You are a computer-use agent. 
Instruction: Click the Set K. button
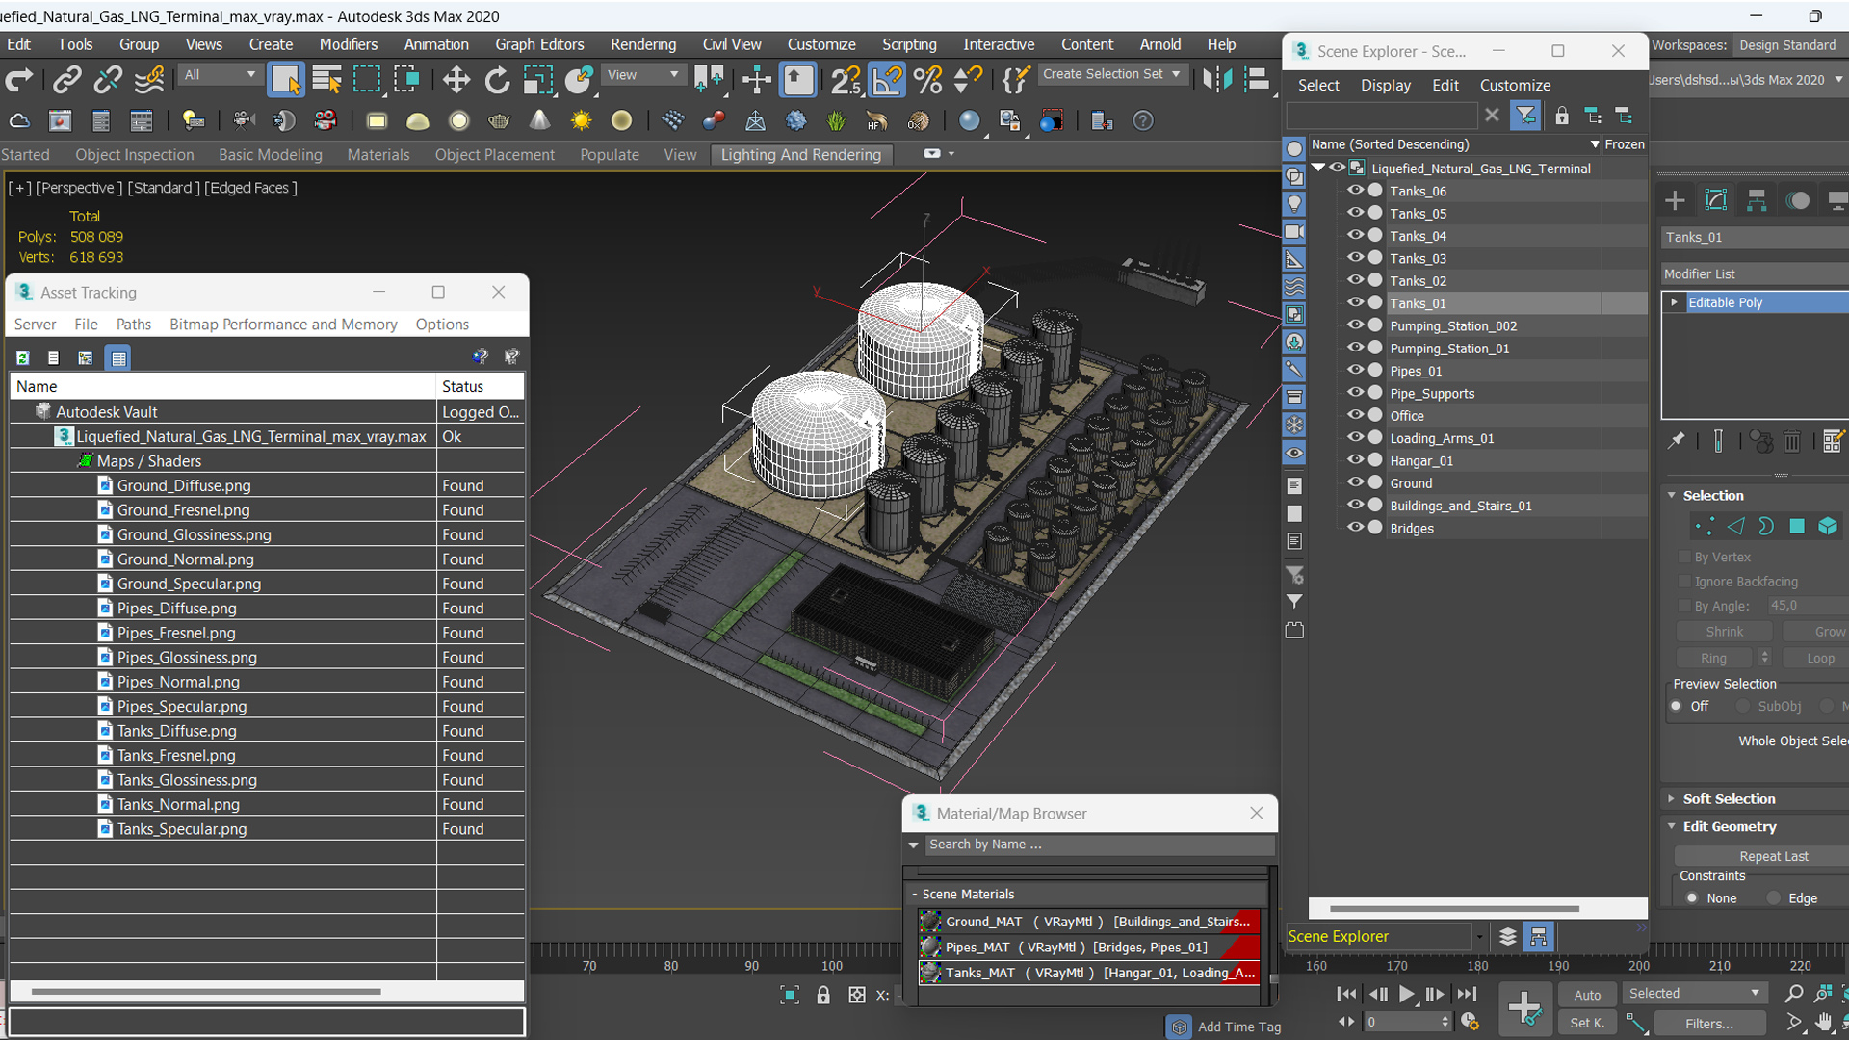click(x=1587, y=1023)
